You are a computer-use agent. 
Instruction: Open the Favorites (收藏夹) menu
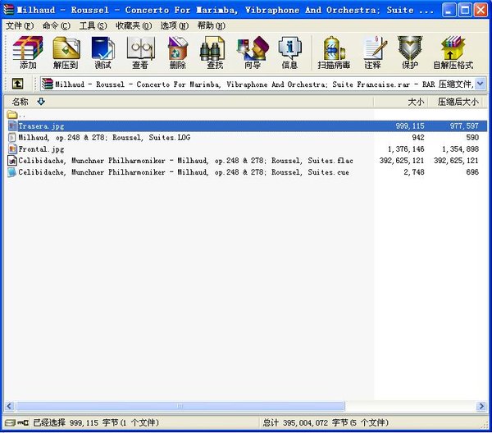(134, 25)
